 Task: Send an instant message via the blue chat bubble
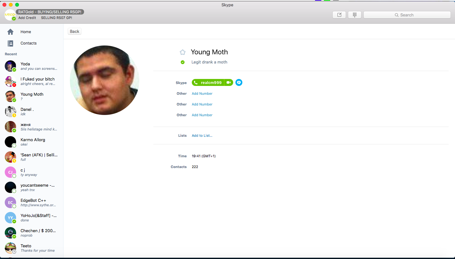click(x=239, y=82)
